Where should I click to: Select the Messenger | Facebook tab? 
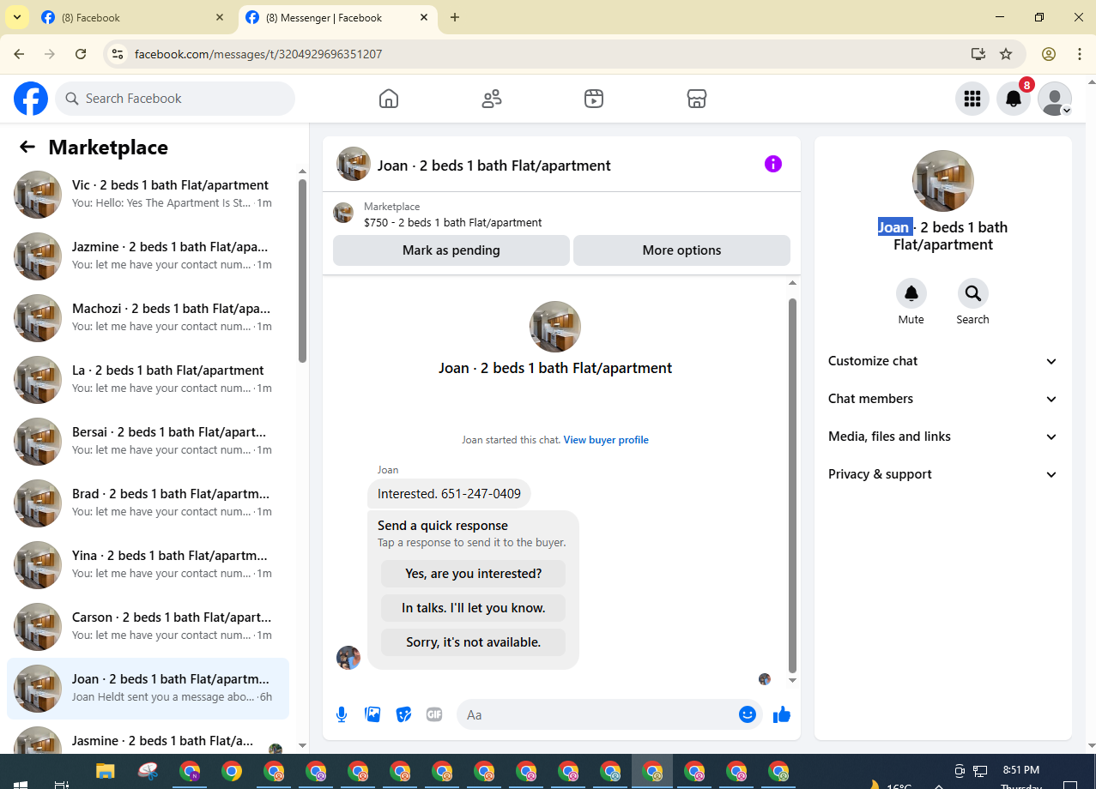coord(337,17)
